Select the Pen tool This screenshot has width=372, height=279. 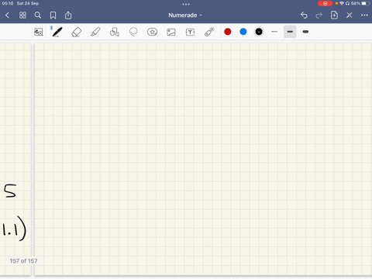(x=57, y=32)
